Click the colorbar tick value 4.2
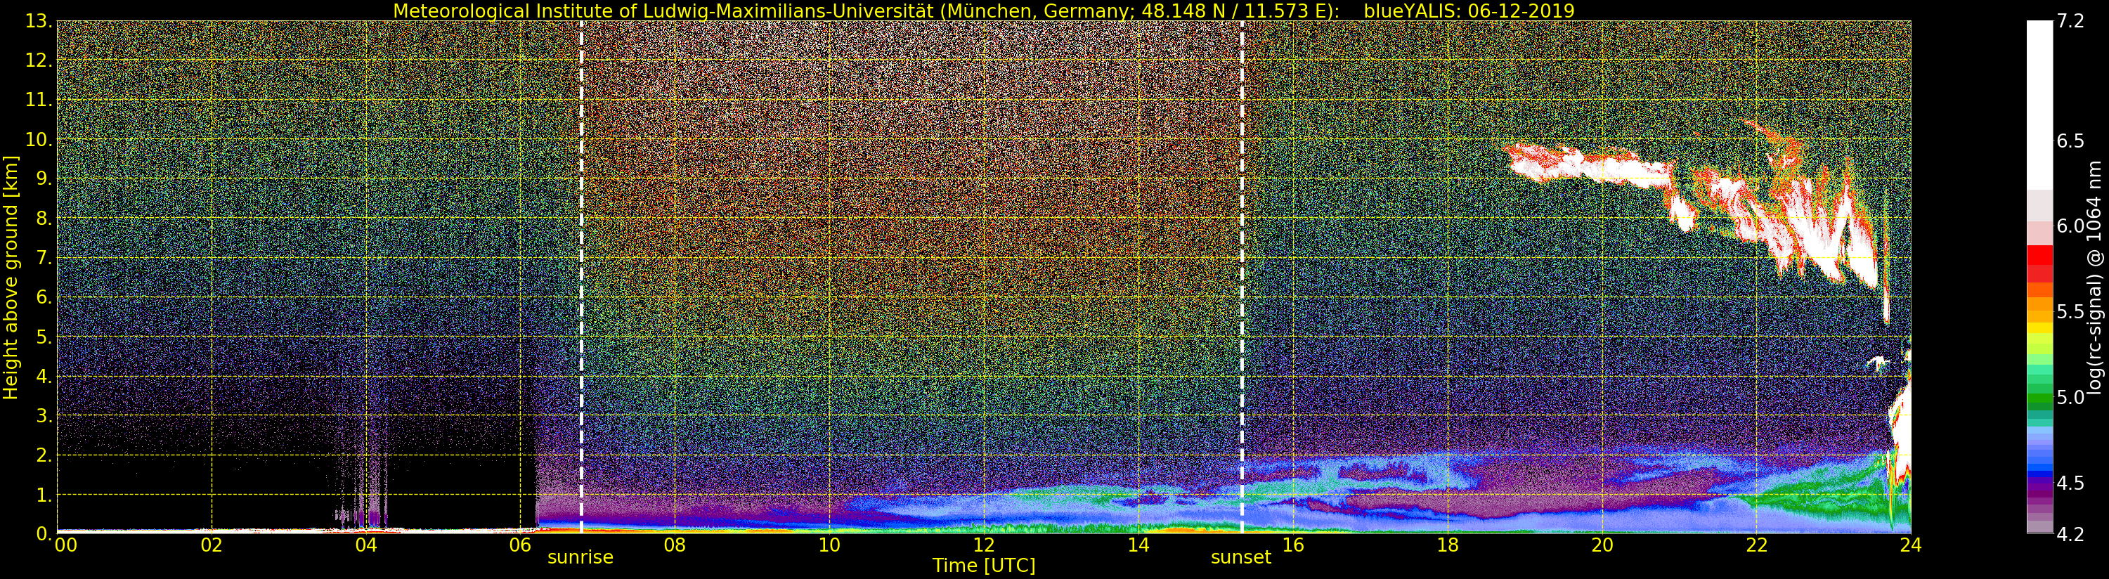2109x579 pixels. [x=2070, y=534]
